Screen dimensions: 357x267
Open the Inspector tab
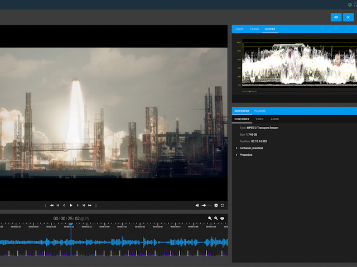242,111
